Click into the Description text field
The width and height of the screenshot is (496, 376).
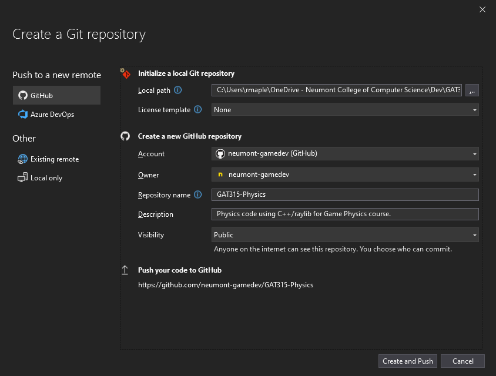345,214
